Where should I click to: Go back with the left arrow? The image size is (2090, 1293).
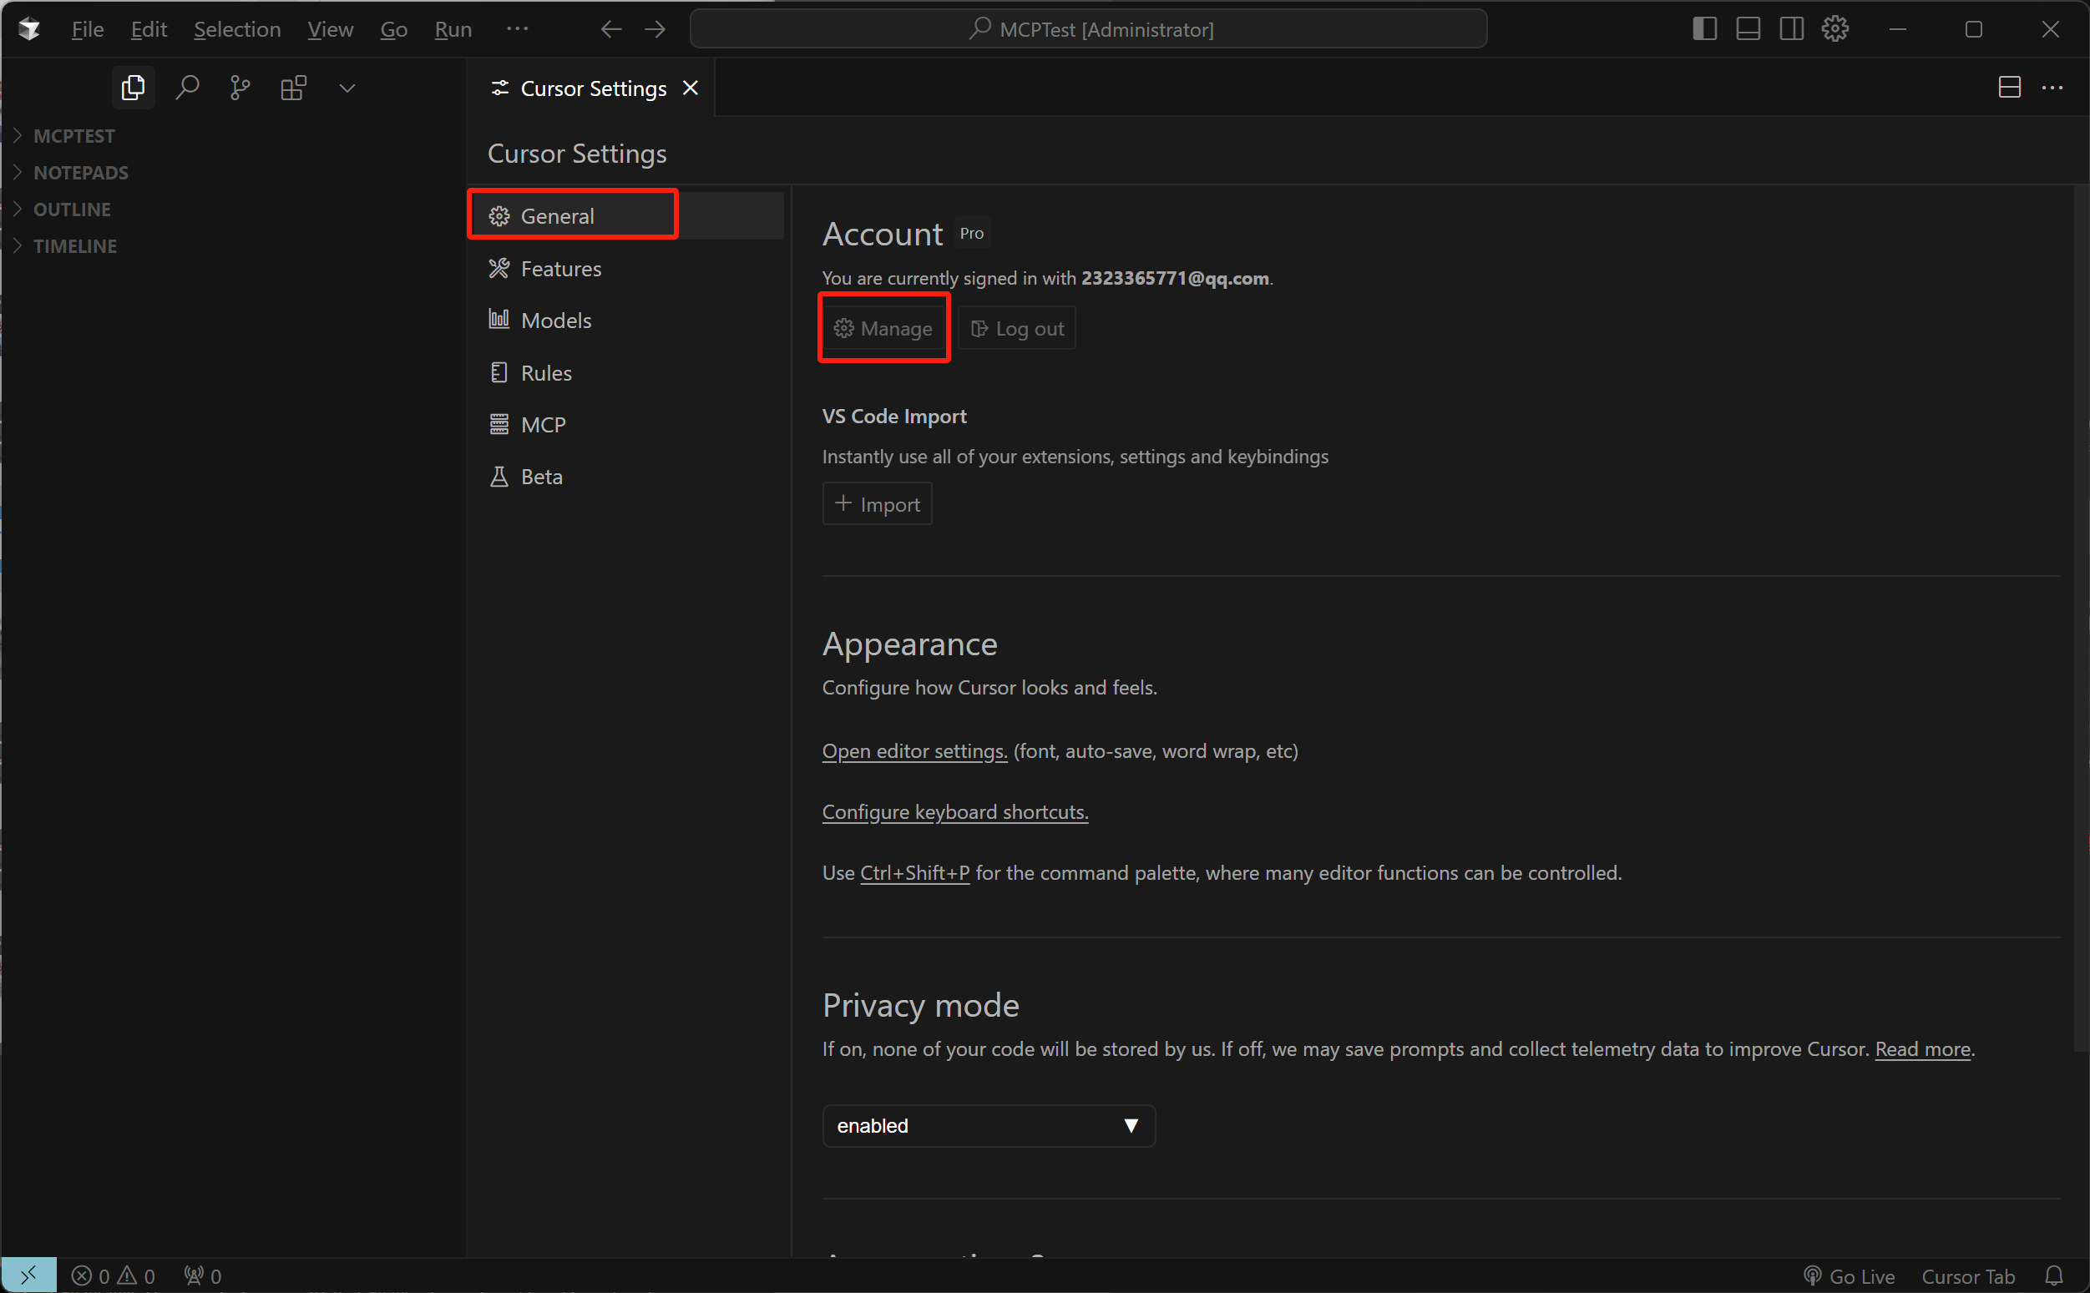pyautogui.click(x=610, y=29)
